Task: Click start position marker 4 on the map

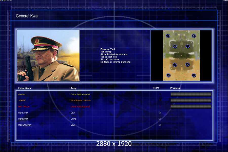Action: (x=168, y=36)
